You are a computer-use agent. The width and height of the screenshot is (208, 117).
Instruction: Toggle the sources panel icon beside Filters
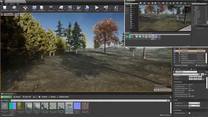[x=2, y=100]
